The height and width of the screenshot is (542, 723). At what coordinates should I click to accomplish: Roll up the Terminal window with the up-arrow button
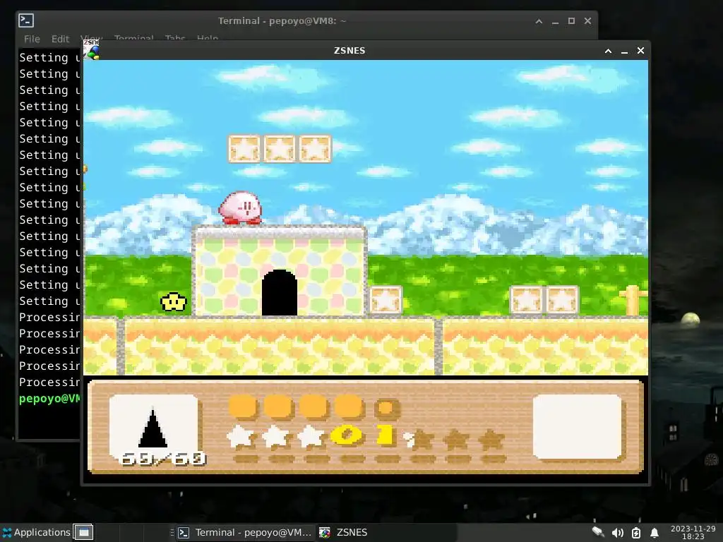click(x=539, y=20)
